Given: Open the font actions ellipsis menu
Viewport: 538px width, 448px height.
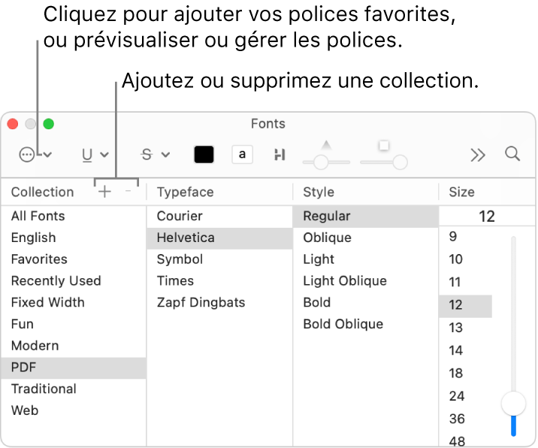Looking at the screenshot, I should tap(35, 155).
